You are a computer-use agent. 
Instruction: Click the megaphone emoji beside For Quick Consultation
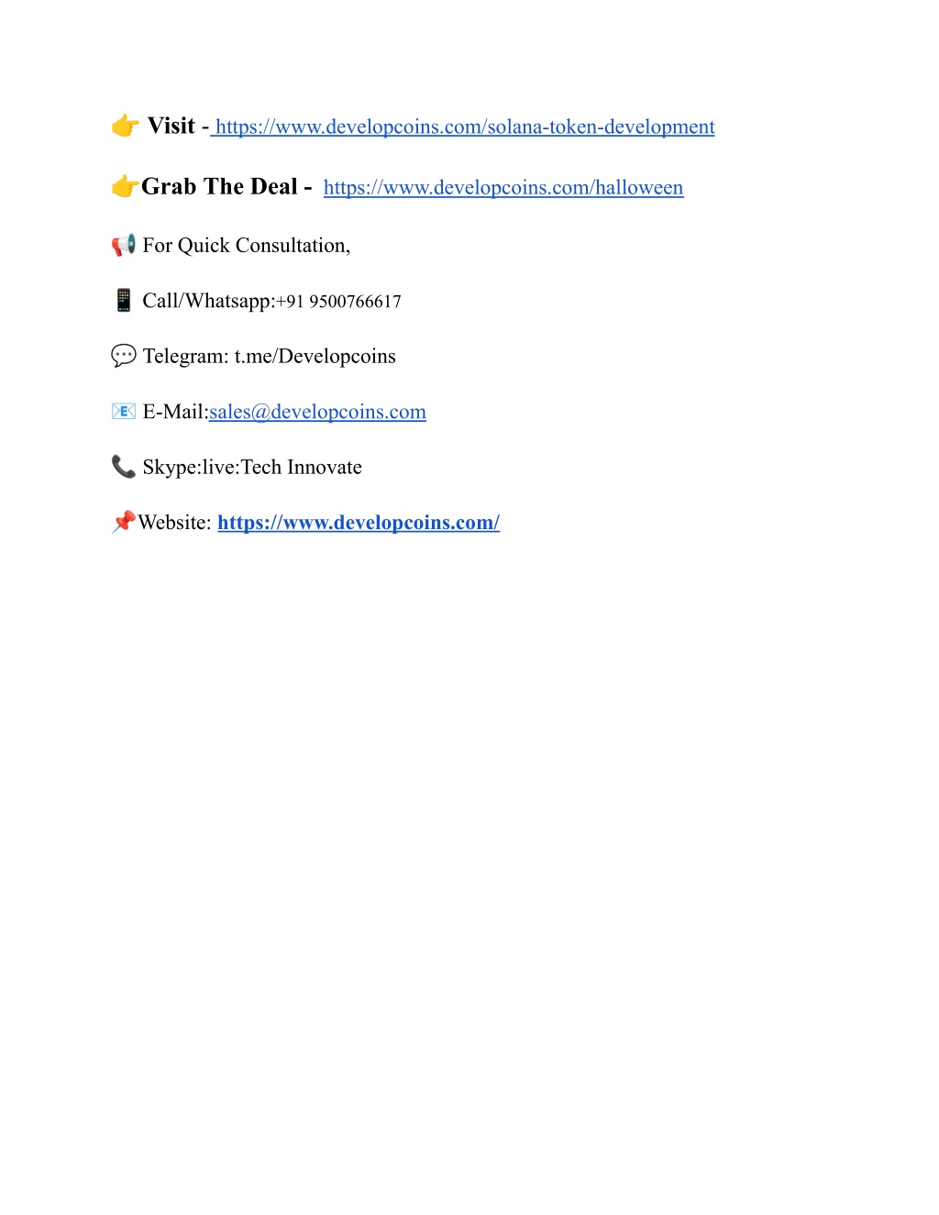(124, 246)
